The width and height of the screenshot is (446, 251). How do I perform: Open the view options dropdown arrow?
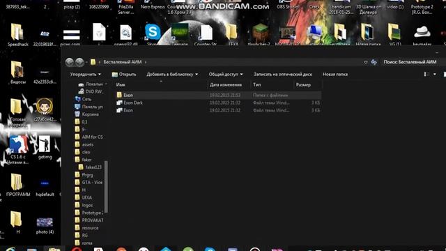click(434, 75)
